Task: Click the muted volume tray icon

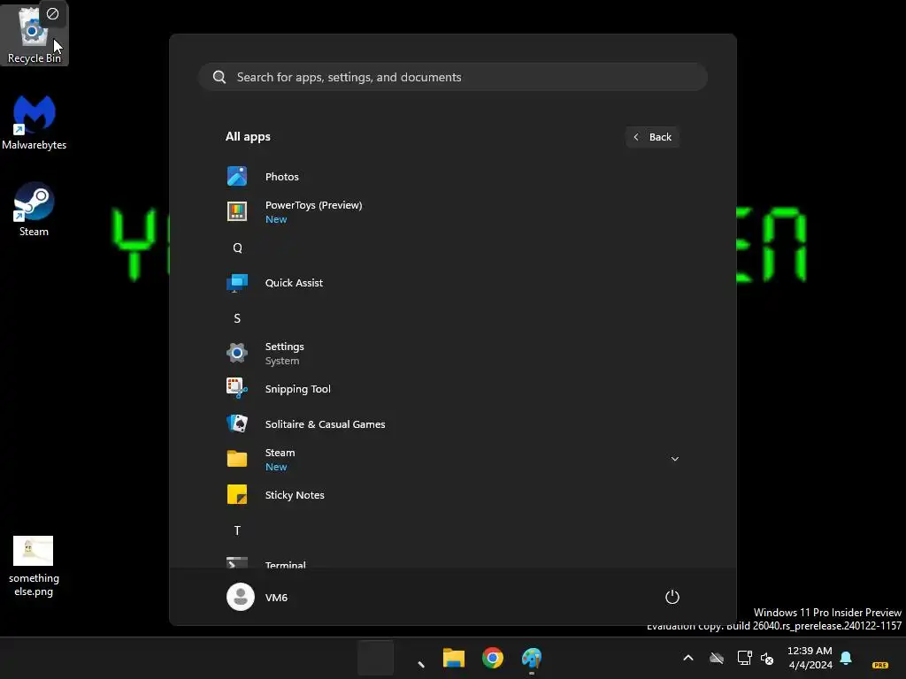Action: click(x=767, y=658)
